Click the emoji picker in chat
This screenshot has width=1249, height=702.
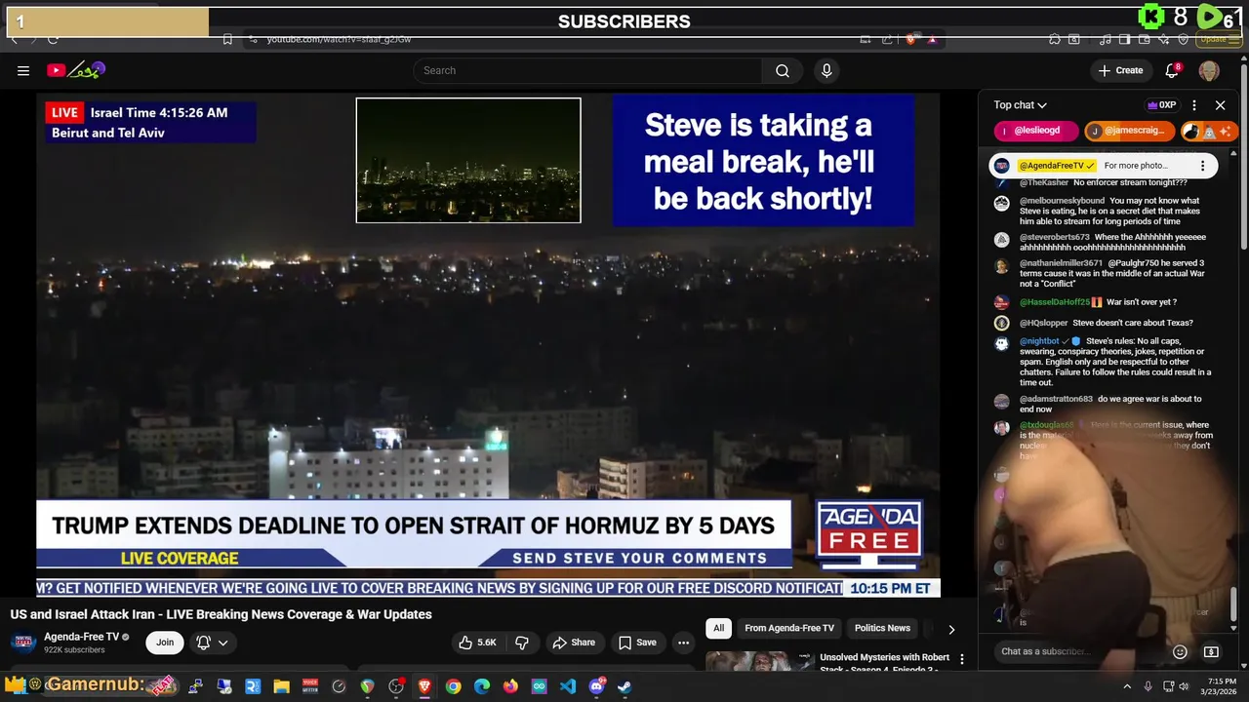tap(1180, 651)
